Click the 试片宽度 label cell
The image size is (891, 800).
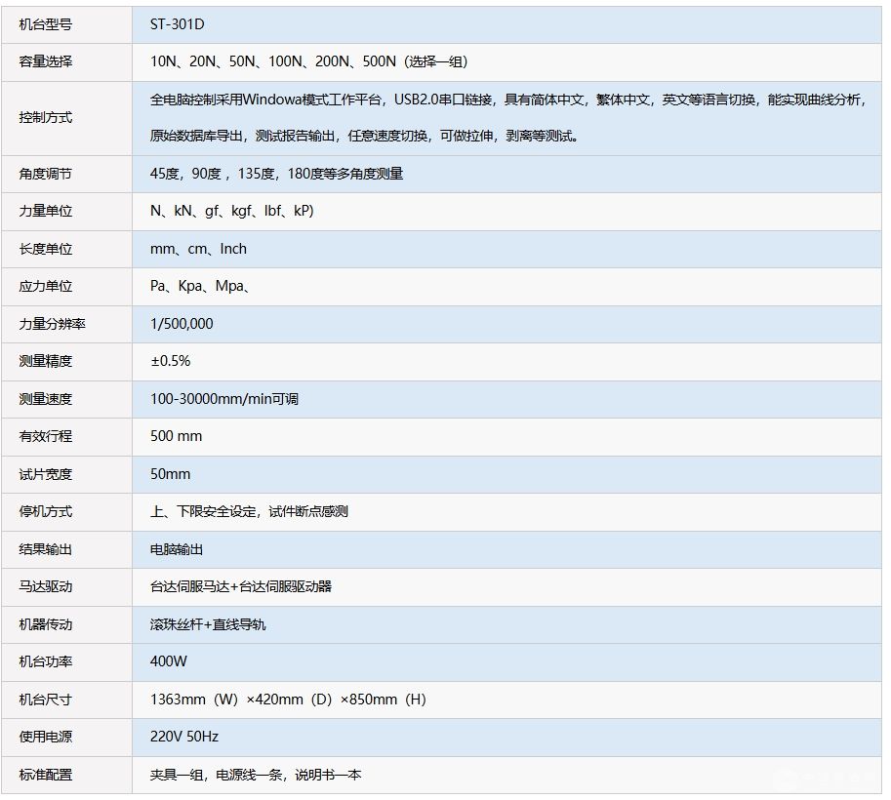tap(46, 474)
